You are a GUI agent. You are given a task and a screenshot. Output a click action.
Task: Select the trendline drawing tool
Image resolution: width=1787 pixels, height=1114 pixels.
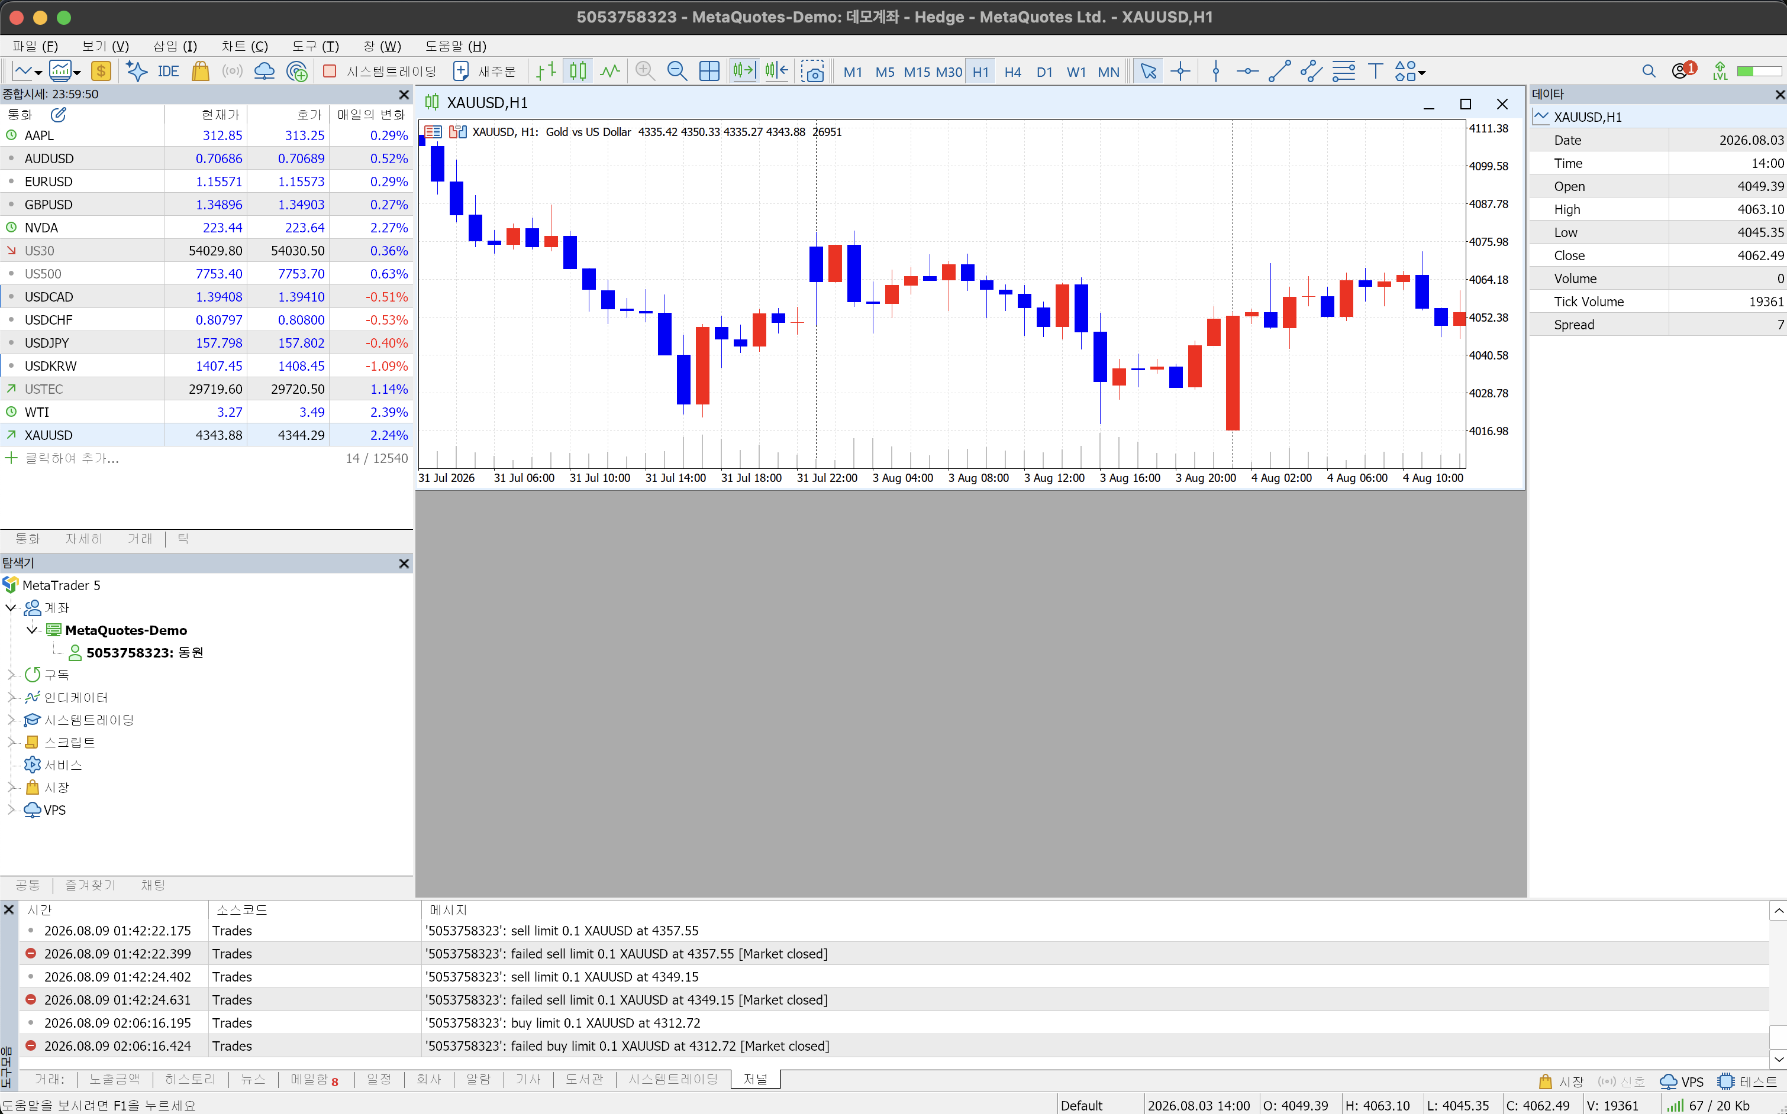click(1279, 72)
